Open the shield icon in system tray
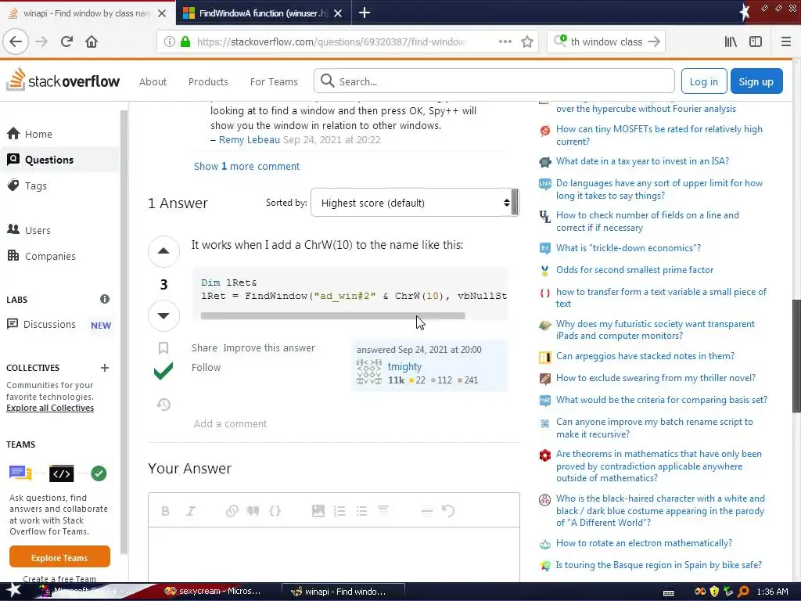801x601 pixels. [x=714, y=592]
